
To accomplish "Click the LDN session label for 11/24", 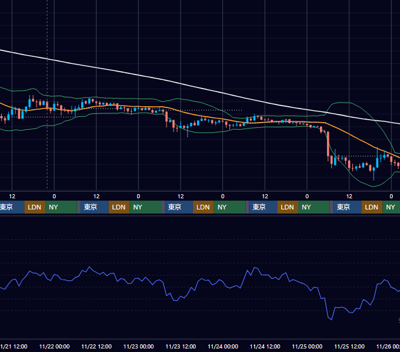I will coord(287,207).
